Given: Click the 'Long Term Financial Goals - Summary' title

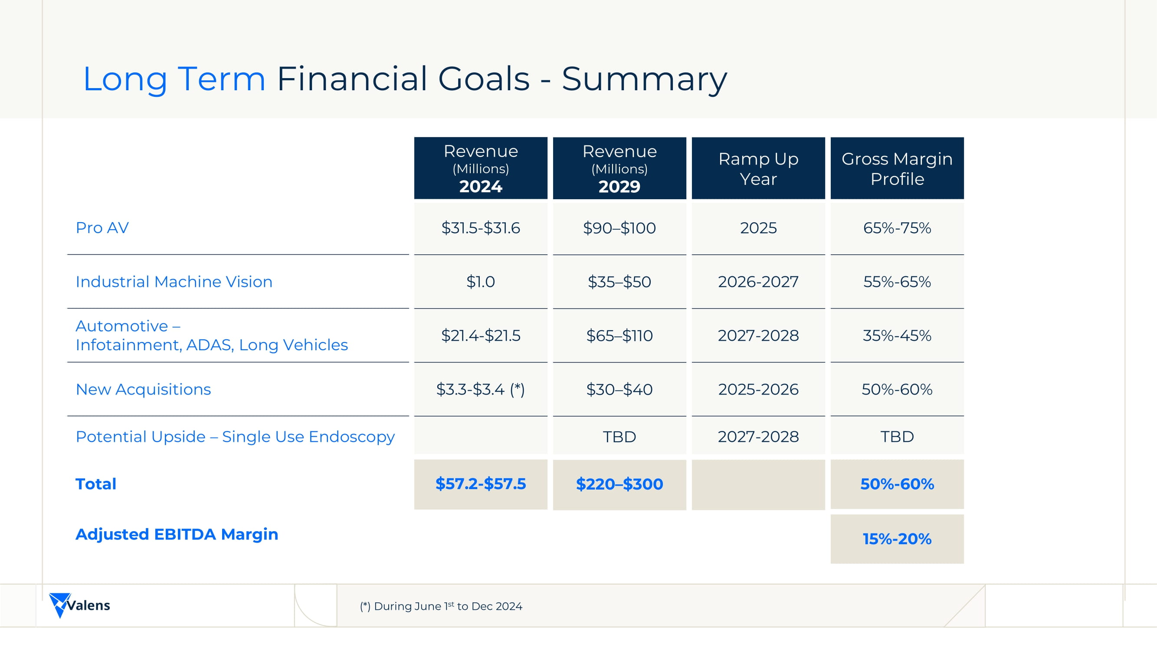Looking at the screenshot, I should pyautogui.click(x=405, y=79).
